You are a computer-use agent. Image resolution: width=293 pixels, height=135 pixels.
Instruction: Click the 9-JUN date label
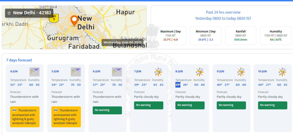tap(220, 71)
